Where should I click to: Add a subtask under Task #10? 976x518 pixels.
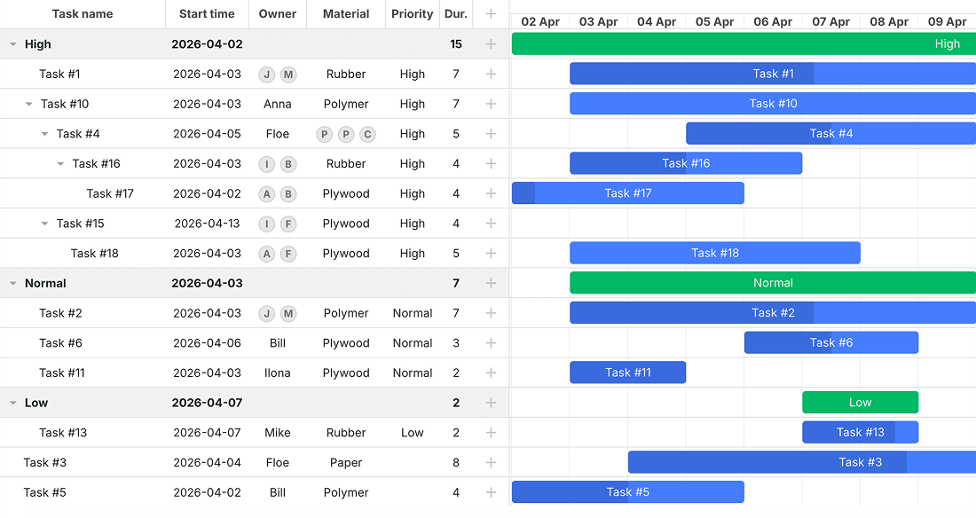[x=492, y=104]
